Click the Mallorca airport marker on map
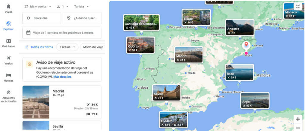The width and height of the screenshot is (305, 131). pyautogui.click(x=265, y=72)
